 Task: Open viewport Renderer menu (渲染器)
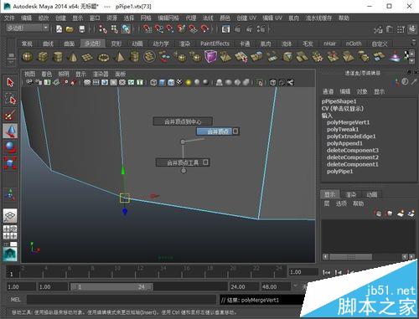click(101, 74)
